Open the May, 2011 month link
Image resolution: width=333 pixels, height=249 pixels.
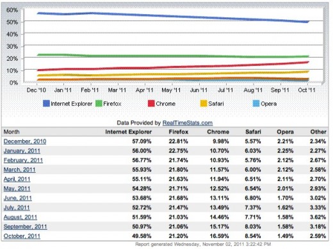[x=17, y=189]
